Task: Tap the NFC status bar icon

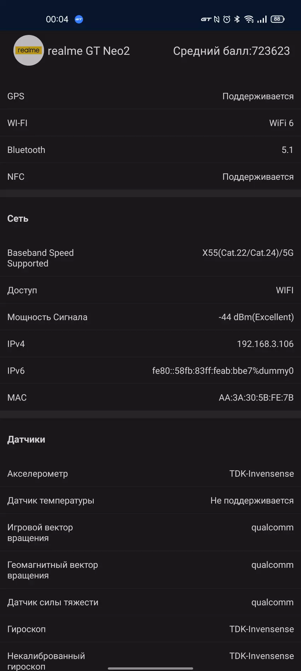Action: [x=217, y=20]
